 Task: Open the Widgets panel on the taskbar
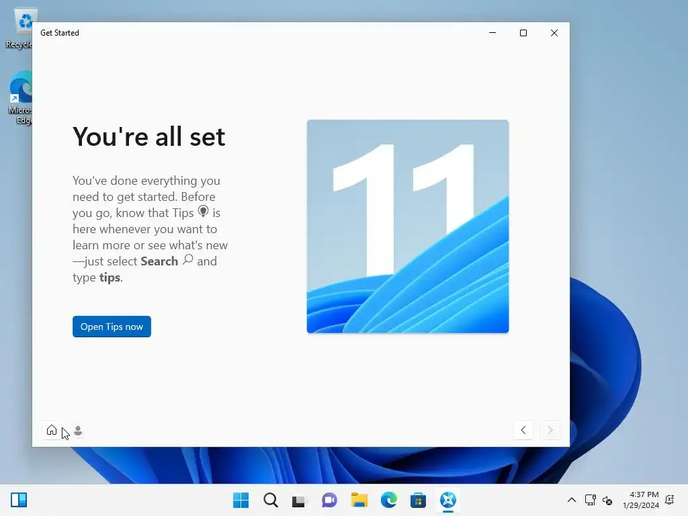pyautogui.click(x=19, y=500)
